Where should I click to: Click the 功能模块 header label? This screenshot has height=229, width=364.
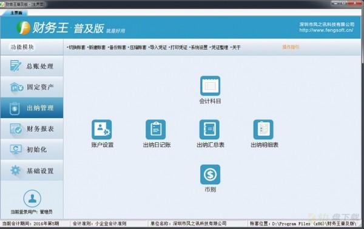coord(22,47)
